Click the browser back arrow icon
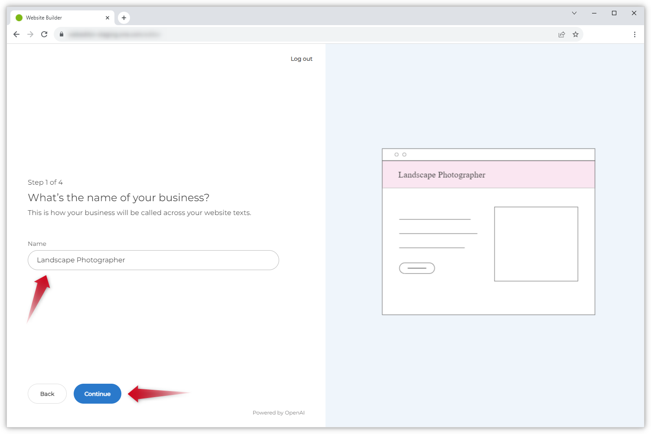This screenshot has height=434, width=651. coord(16,34)
